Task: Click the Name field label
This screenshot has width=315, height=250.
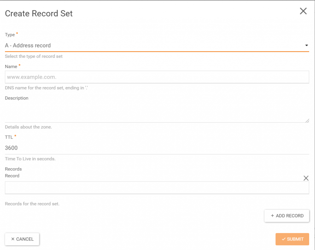Action: tap(11, 66)
